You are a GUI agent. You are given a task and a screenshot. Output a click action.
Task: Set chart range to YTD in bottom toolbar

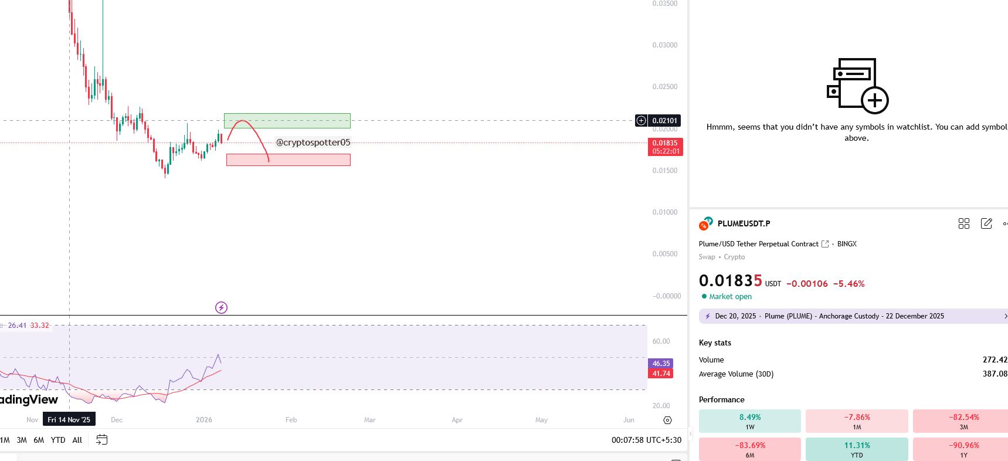click(58, 440)
